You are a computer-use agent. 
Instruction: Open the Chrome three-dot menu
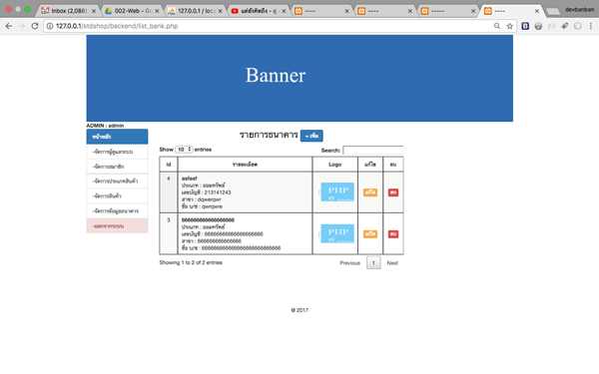click(591, 26)
